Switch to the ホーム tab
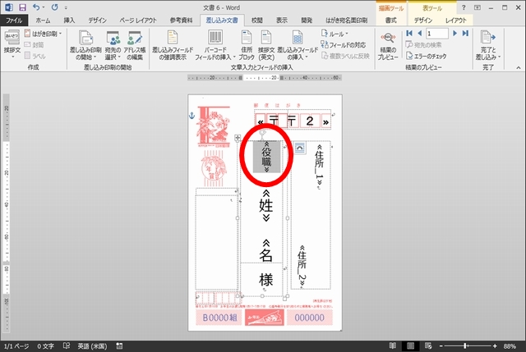This screenshot has height=352, width=526. click(x=43, y=21)
